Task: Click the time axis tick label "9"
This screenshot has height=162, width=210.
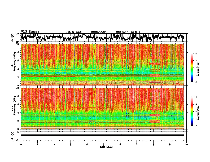Action: point(170,145)
